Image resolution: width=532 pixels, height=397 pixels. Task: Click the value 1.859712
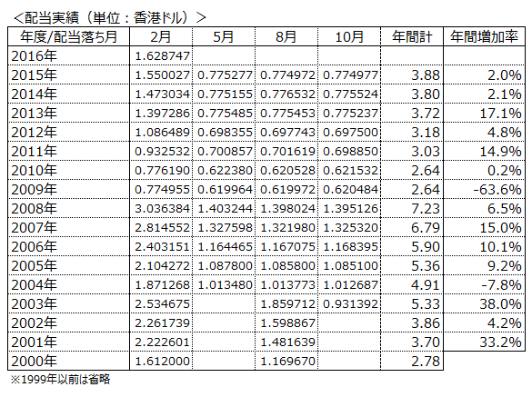tap(287, 303)
